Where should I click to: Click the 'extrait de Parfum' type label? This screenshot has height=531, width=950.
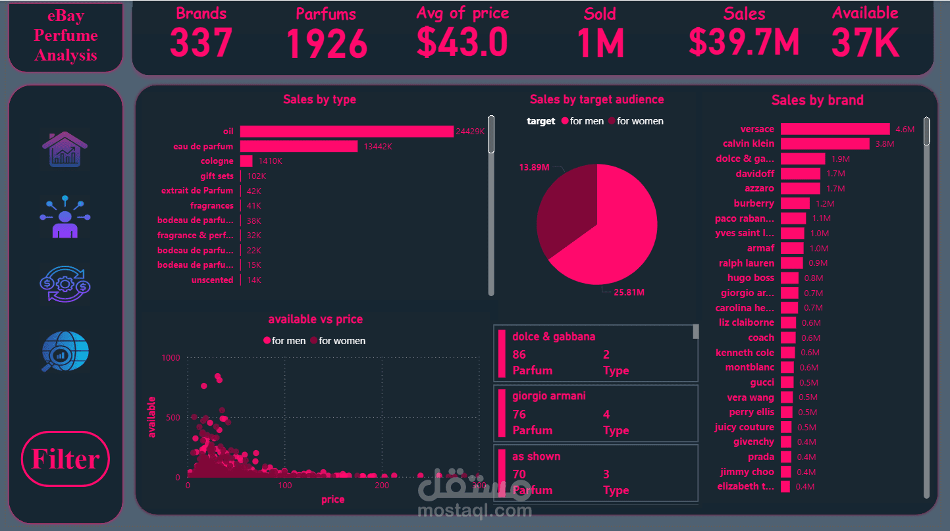pos(197,191)
